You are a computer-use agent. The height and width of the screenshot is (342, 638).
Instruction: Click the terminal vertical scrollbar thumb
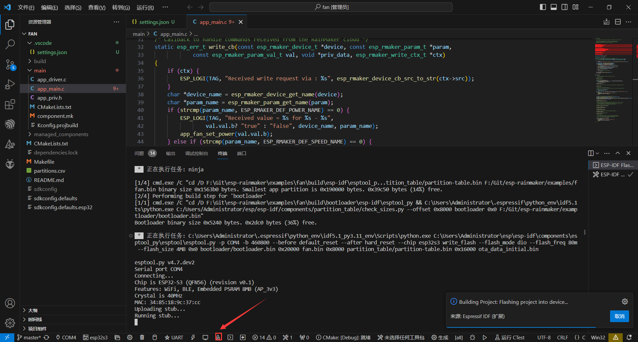click(x=585, y=232)
